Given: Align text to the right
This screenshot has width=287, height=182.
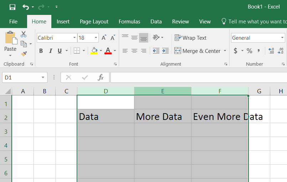Looking at the screenshot, I should [x=144, y=51].
